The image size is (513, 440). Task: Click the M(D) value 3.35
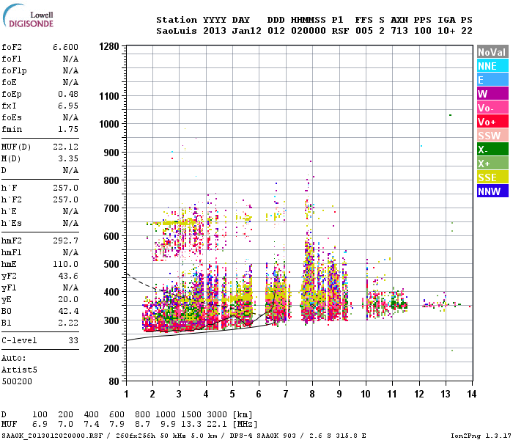pos(68,158)
